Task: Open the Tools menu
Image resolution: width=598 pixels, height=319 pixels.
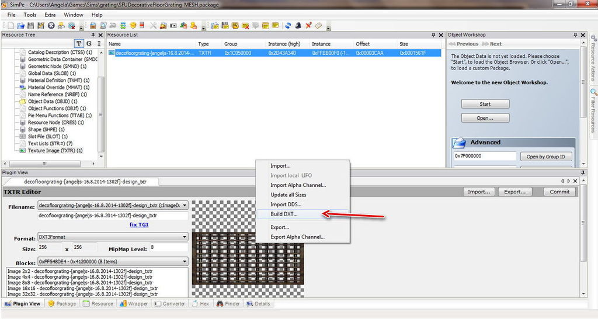Action: pyautogui.click(x=30, y=15)
